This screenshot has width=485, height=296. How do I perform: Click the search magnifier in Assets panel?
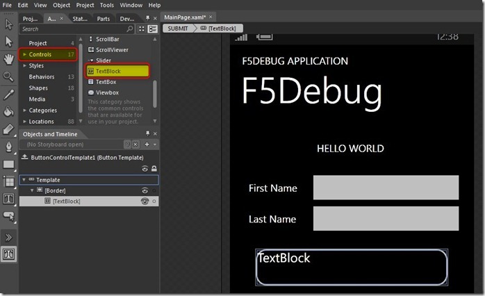coord(130,28)
